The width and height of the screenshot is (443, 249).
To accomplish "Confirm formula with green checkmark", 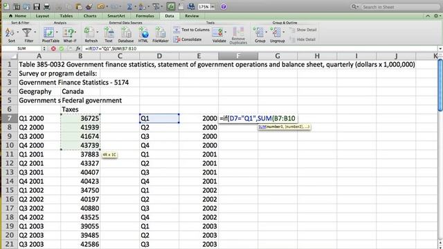I will [x=62, y=48].
